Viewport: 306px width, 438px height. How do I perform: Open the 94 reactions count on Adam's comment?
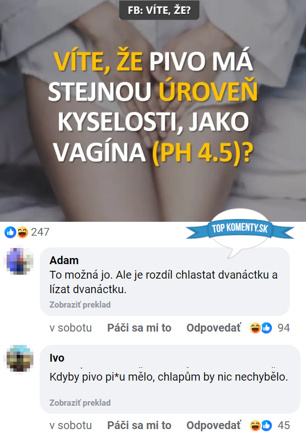click(x=284, y=328)
